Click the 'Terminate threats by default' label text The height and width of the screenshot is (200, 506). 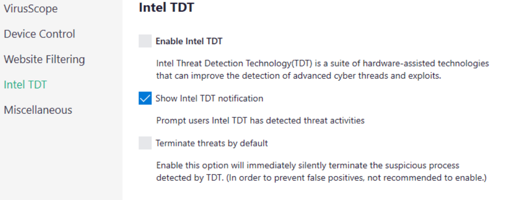212,143
